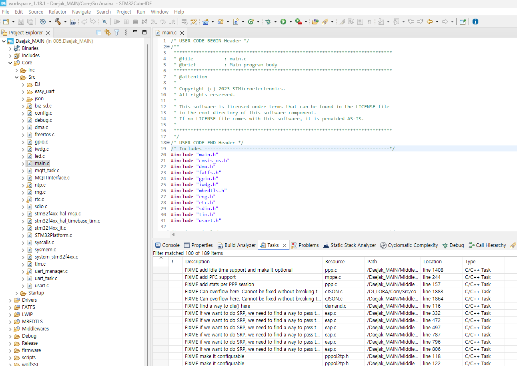The image size is (517, 366).
Task: Collapse the Src folder node
Action: tap(17, 77)
